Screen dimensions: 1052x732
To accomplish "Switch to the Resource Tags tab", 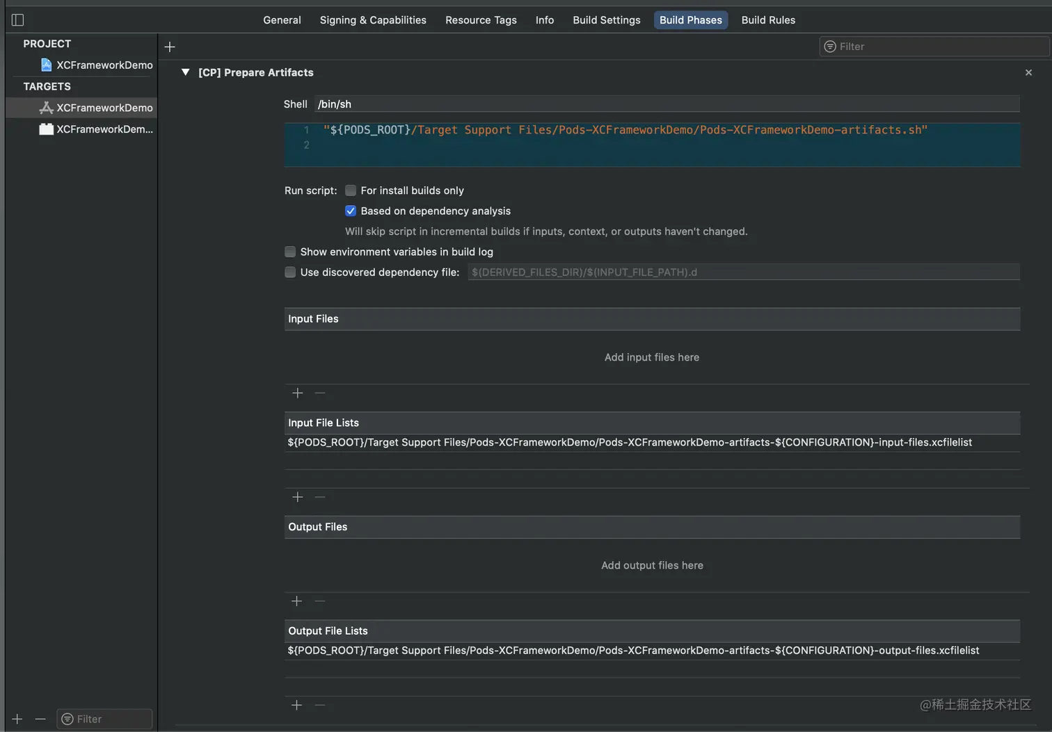I will [481, 20].
